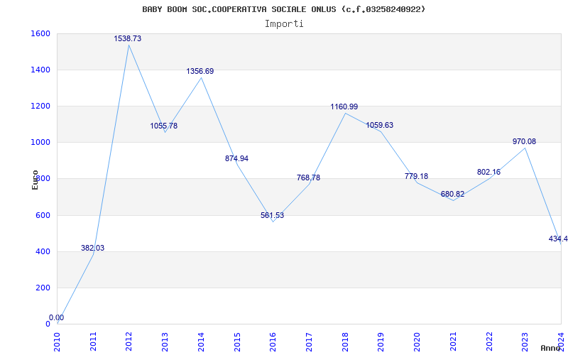The width and height of the screenshot is (568, 355).
Task: Click the 2015 x-axis tick label
Action: [237, 342]
